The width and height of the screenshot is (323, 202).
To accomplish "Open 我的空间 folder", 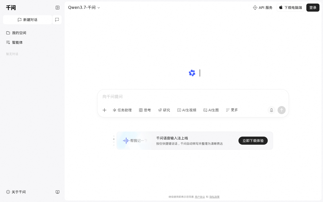I will coord(16,33).
